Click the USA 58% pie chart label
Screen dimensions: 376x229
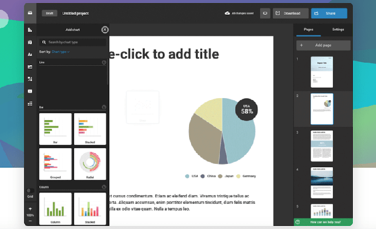tap(247, 109)
